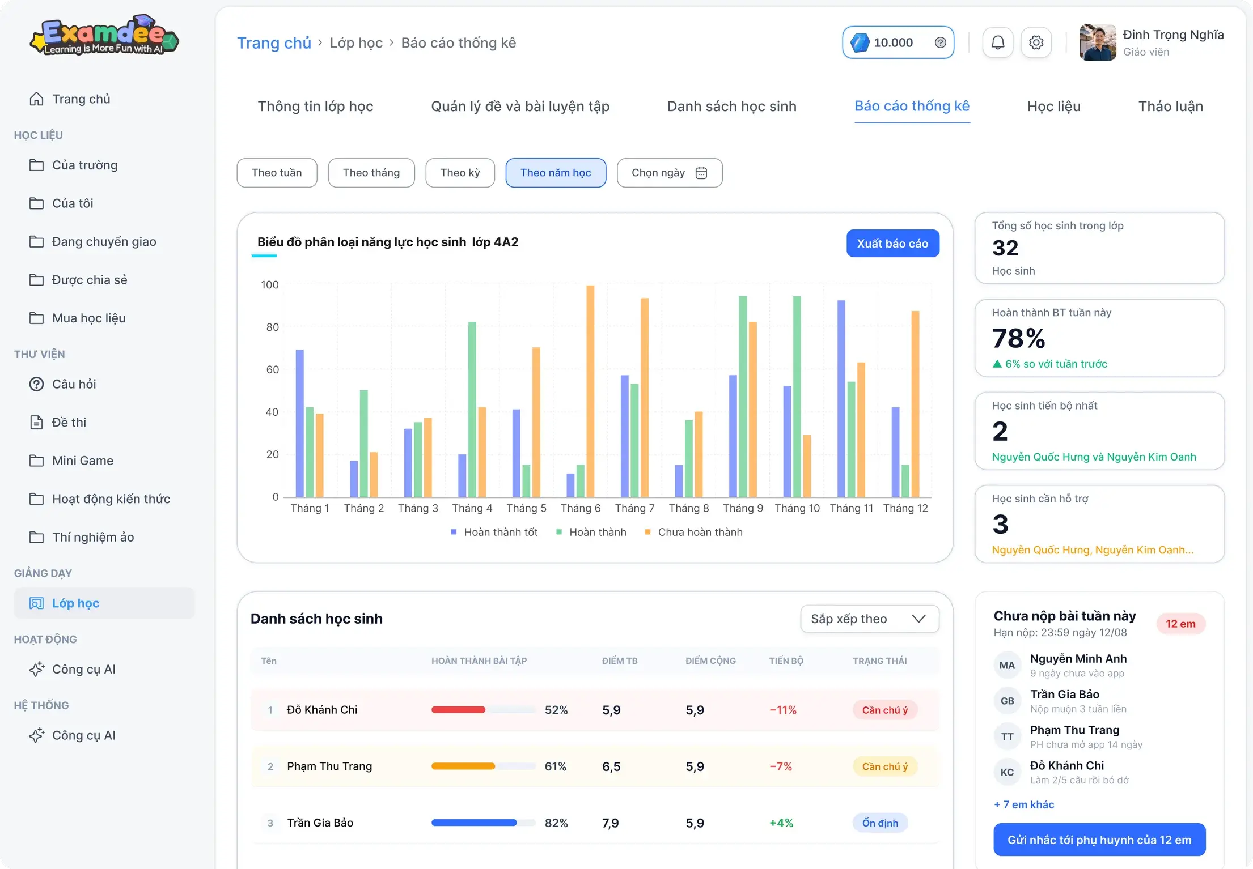Click Đỗ Khánh Chi's red progress bar
This screenshot has width=1253, height=869.
click(458, 710)
